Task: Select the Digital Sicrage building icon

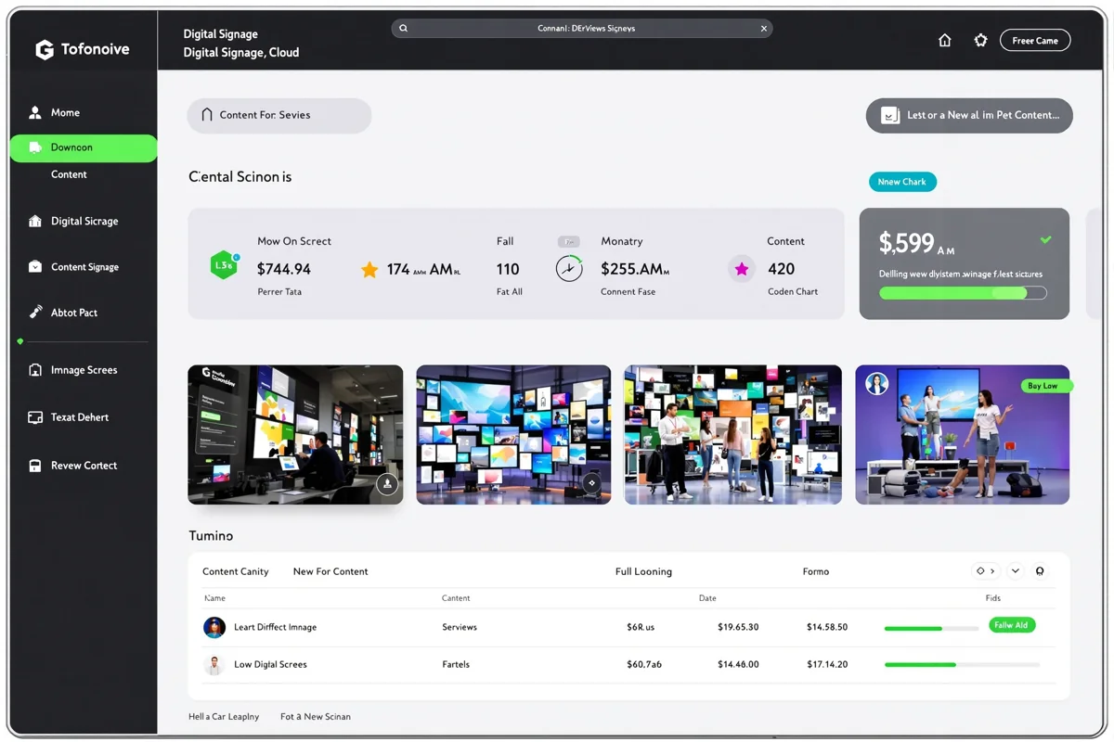Action: tap(35, 221)
